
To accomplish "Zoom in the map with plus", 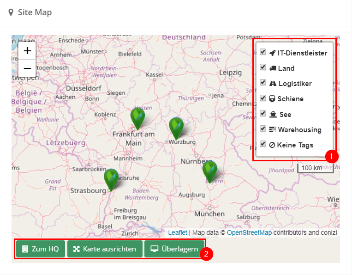I will pyautogui.click(x=27, y=51).
